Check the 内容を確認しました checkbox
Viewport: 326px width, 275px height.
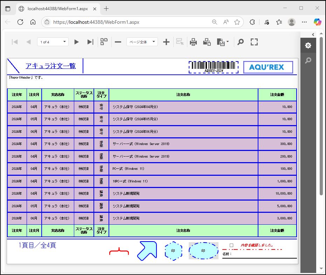pos(231,245)
